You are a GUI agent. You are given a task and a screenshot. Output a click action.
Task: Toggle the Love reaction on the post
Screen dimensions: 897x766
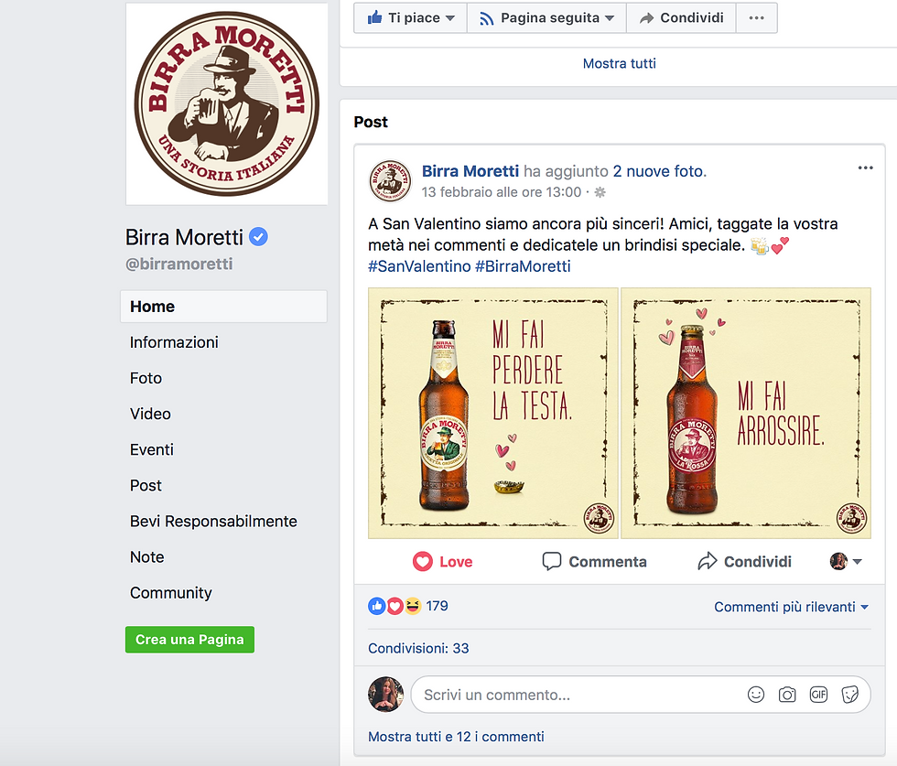tap(442, 562)
